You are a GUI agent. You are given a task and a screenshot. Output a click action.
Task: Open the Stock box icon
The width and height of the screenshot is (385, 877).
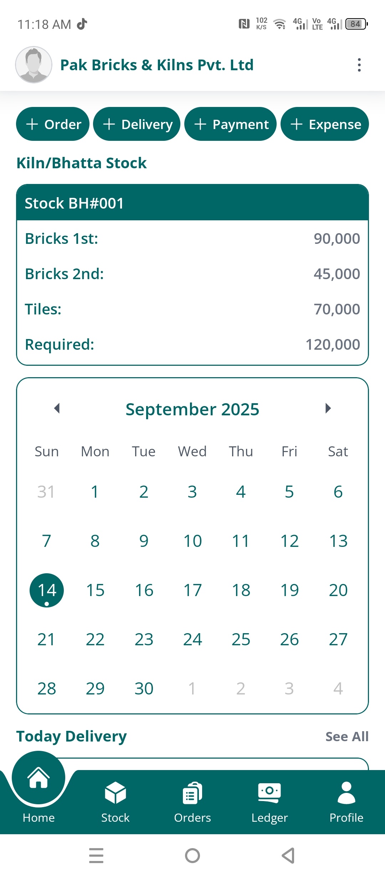(115, 793)
